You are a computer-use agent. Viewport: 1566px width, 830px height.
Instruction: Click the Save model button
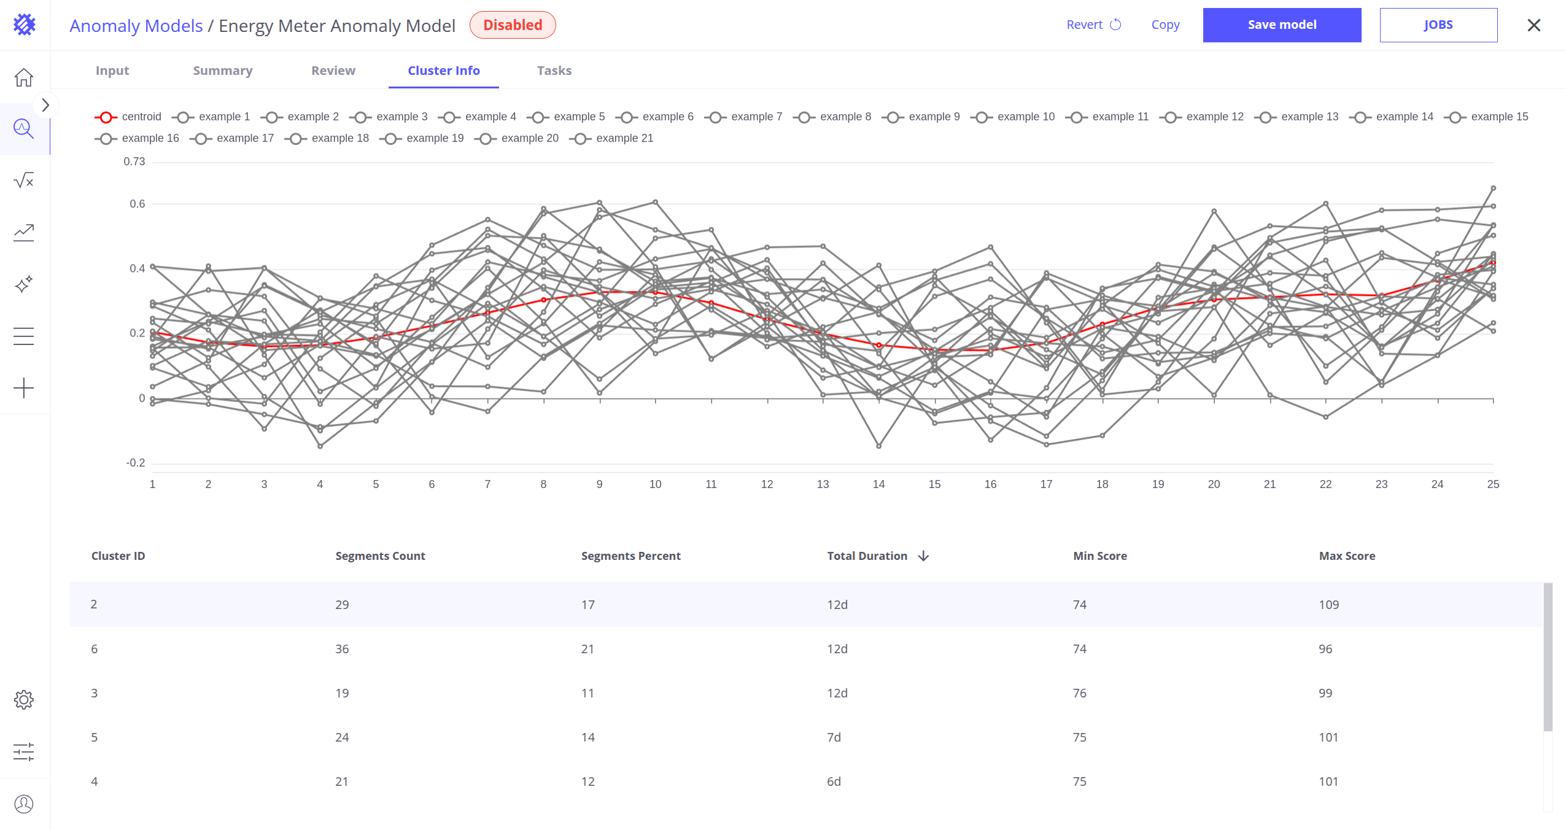1282,25
